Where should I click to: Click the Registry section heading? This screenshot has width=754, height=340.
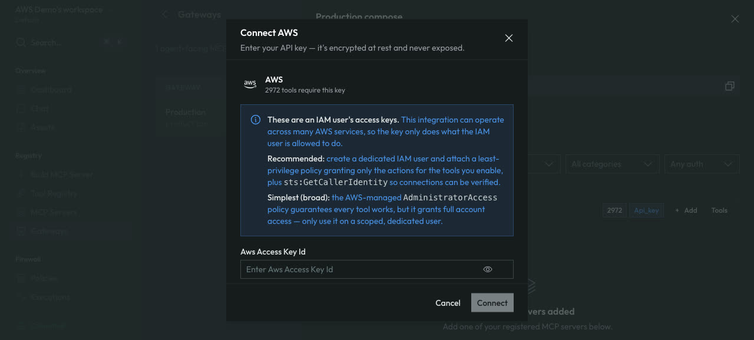point(28,156)
